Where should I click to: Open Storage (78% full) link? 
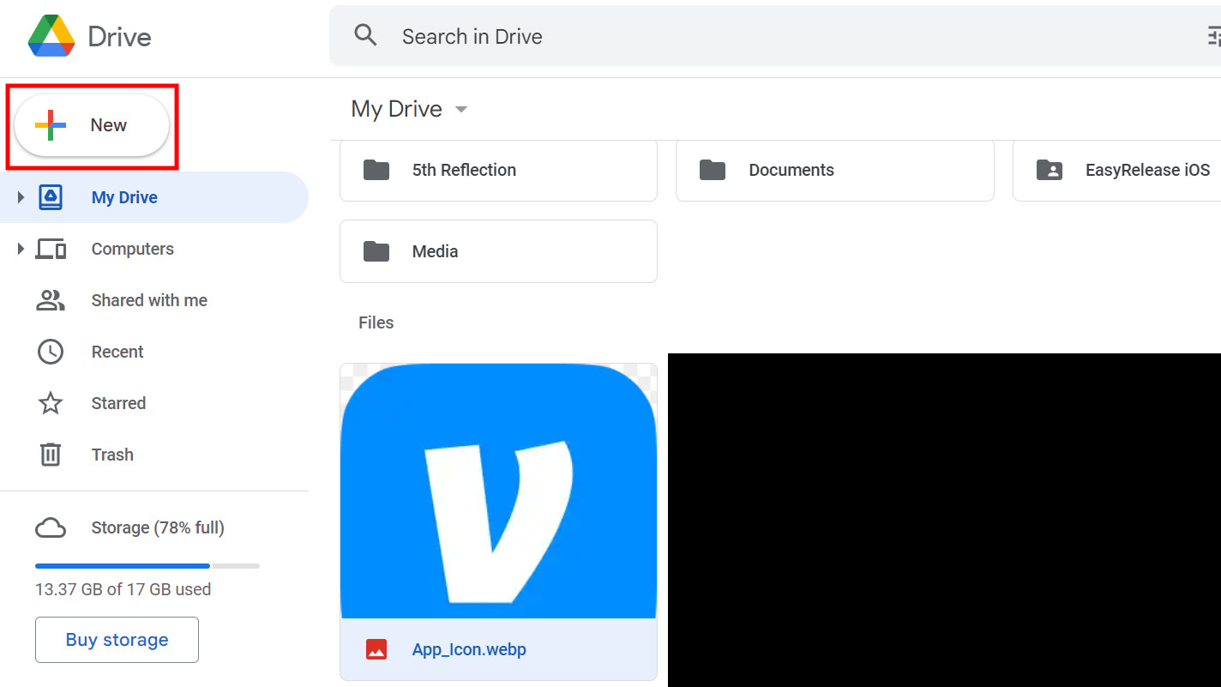click(x=158, y=528)
